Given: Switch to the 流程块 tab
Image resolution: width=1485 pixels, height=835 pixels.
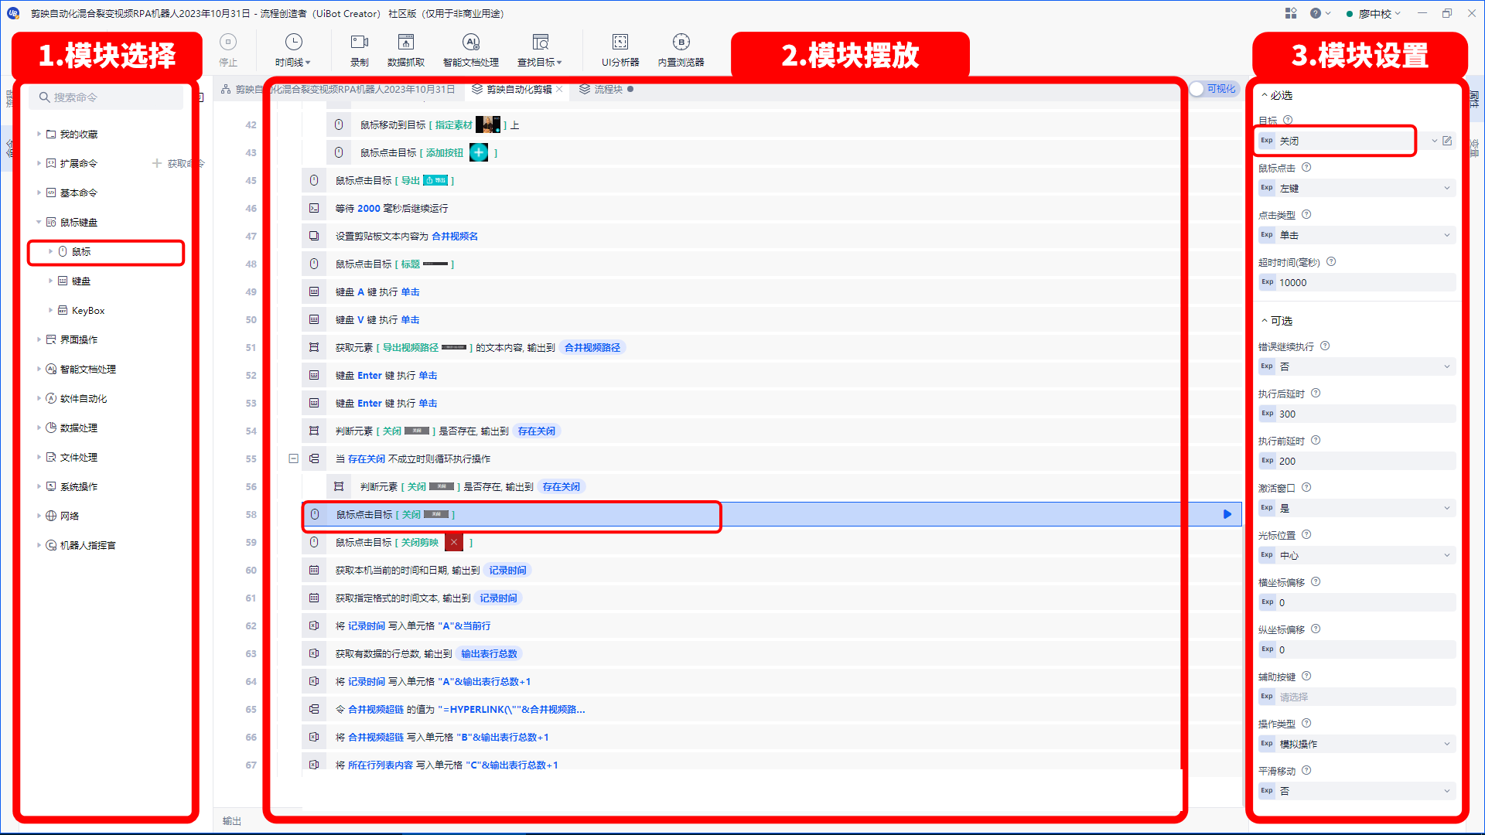Looking at the screenshot, I should 607,89.
